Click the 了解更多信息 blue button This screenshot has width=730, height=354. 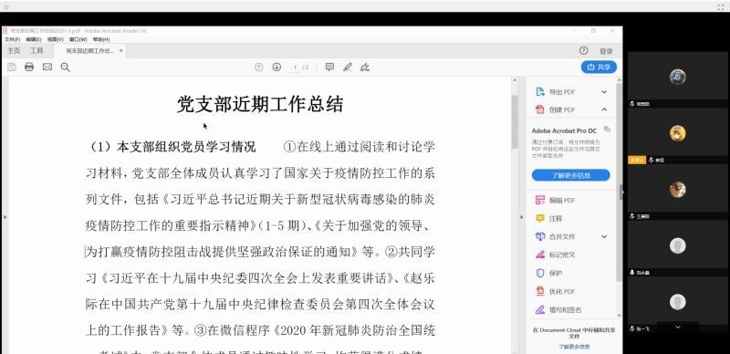(571, 175)
